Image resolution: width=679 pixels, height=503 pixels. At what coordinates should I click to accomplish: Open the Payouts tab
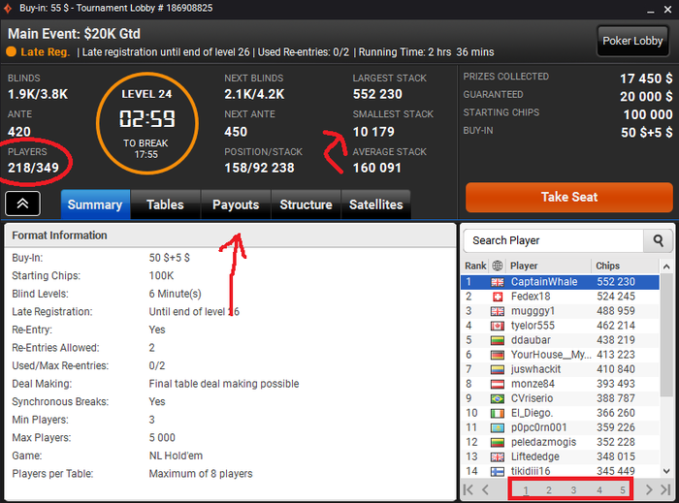(x=236, y=204)
